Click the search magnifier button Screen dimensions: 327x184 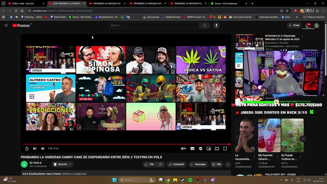[x=205, y=25]
